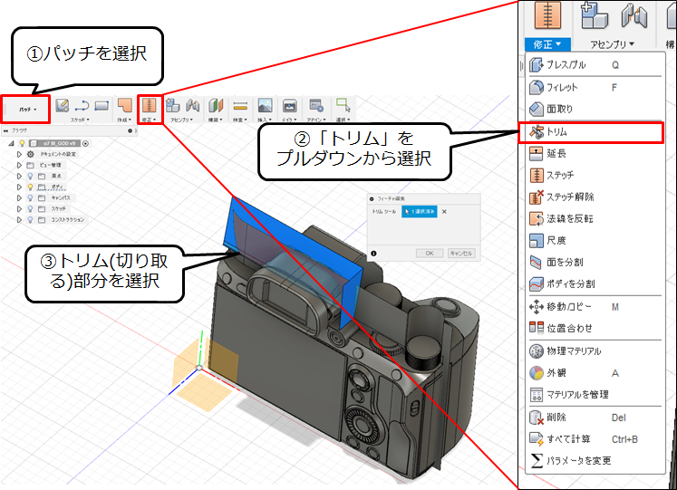Choose 削除 from the 修正 menu
The width and height of the screenshot is (677, 490).
pos(595,418)
